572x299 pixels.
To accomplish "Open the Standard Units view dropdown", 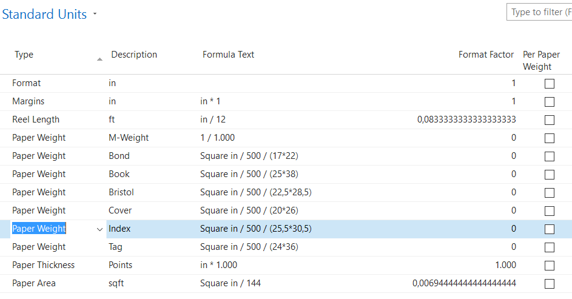I will pyautogui.click(x=95, y=15).
